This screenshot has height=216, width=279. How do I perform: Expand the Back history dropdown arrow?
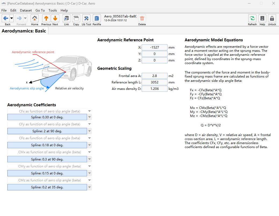pyautogui.click(x=12, y=18)
